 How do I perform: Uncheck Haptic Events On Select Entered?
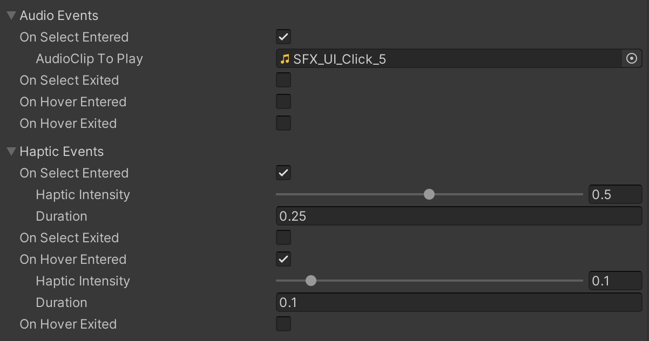tap(283, 173)
